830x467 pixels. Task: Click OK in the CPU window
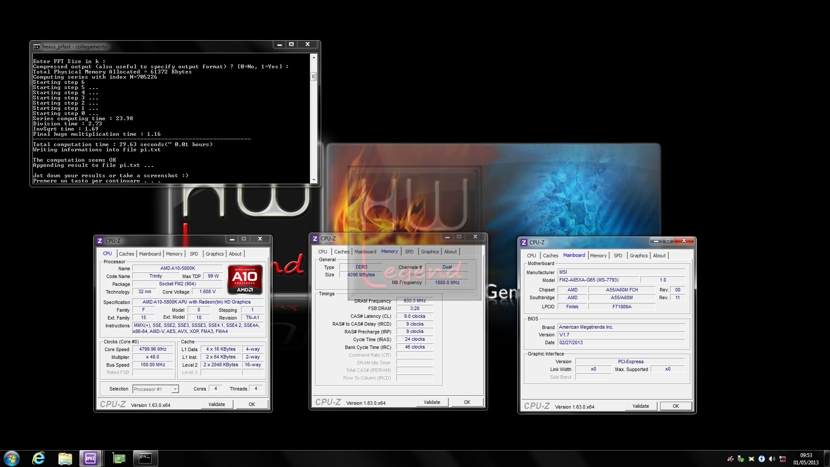coord(252,404)
